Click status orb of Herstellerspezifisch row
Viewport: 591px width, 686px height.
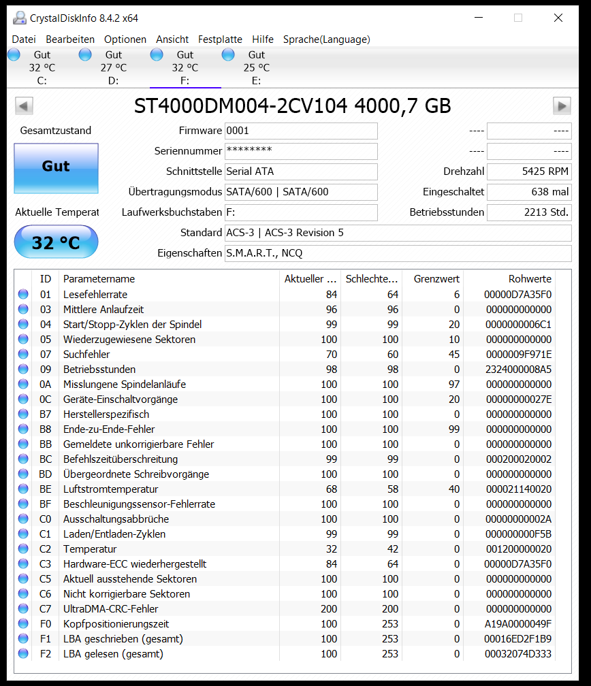click(x=23, y=414)
